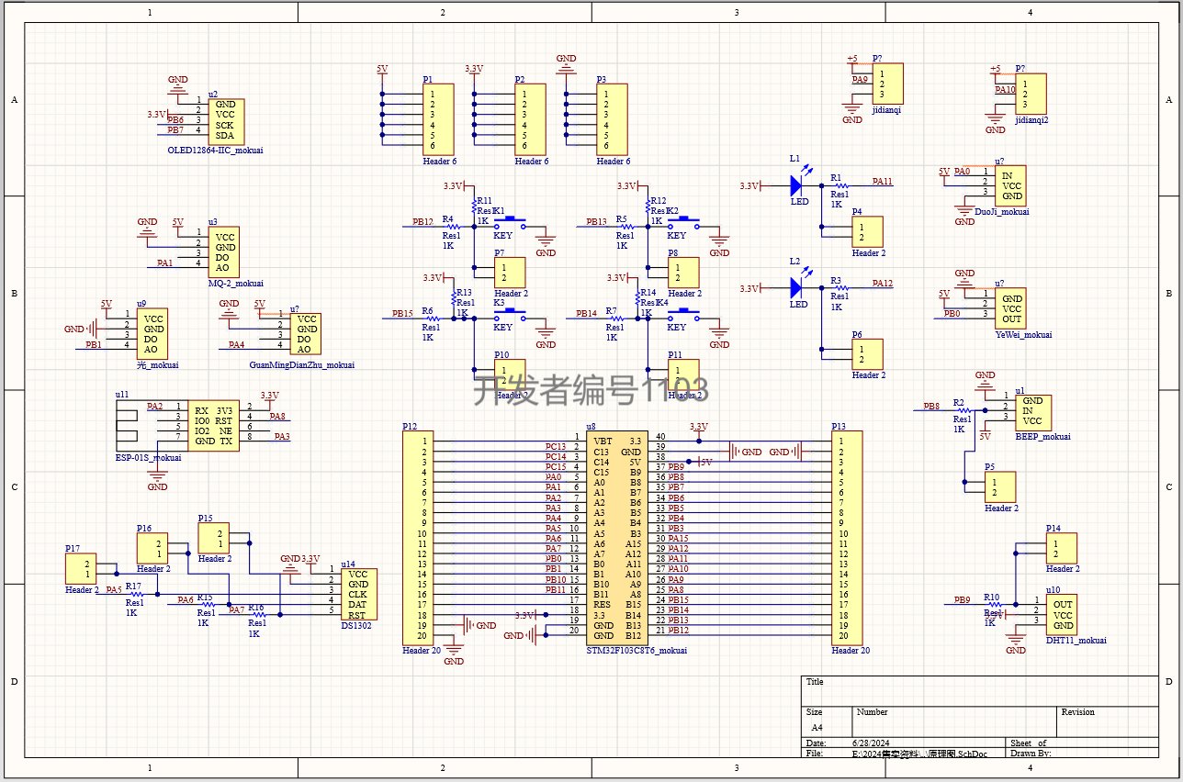Screen dimensions: 1183x782
Task: Select the DHT11_mokuai sensor u10
Action: point(1062,614)
